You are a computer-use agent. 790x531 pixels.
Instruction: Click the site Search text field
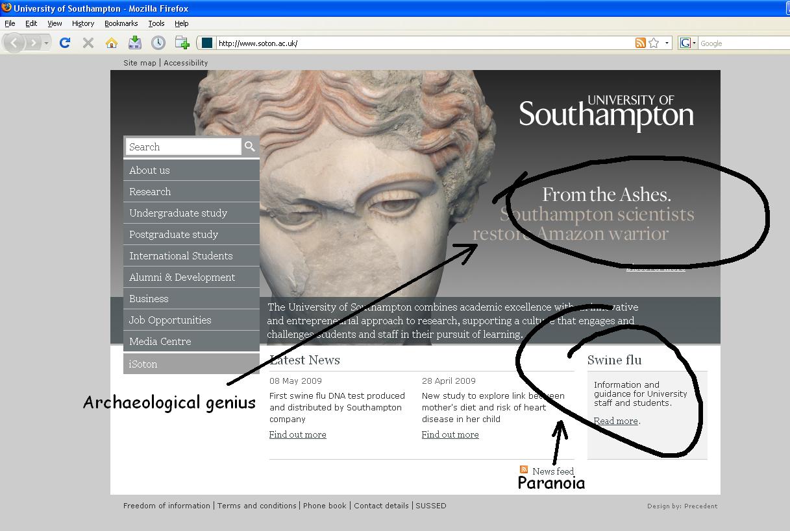coord(183,147)
